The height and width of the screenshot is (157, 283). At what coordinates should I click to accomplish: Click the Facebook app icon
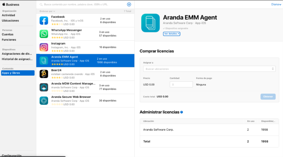tap(44, 20)
